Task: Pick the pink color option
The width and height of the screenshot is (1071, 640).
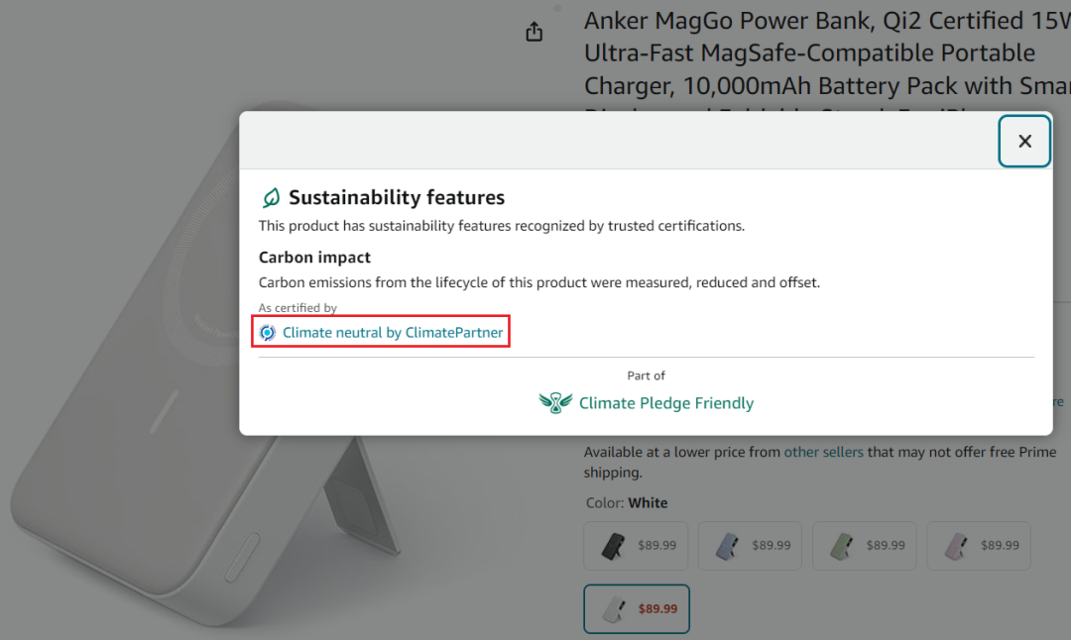Action: (x=979, y=546)
